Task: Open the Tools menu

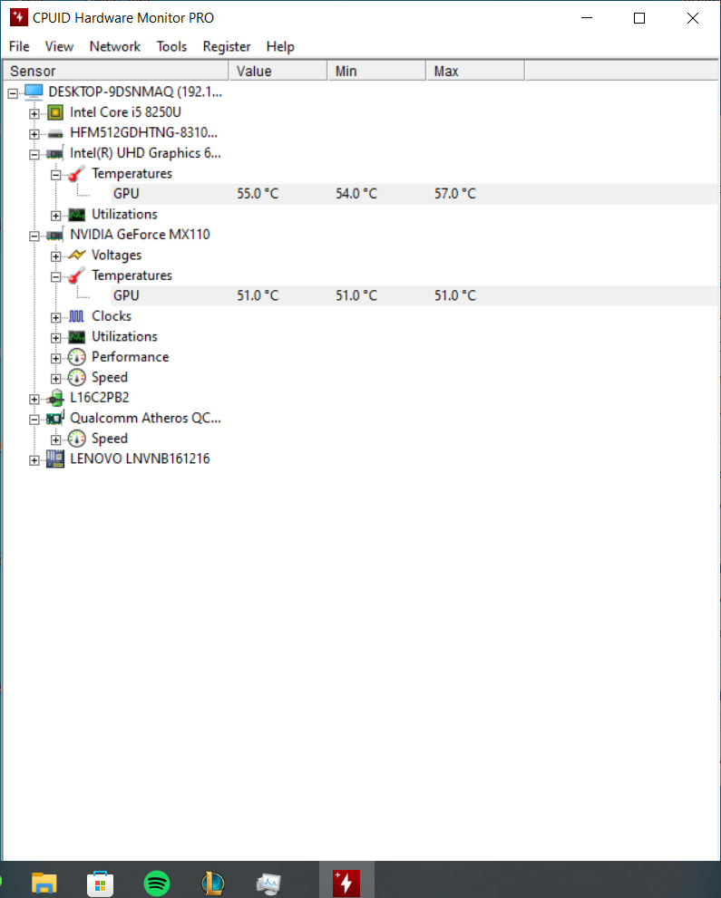Action: tap(172, 46)
